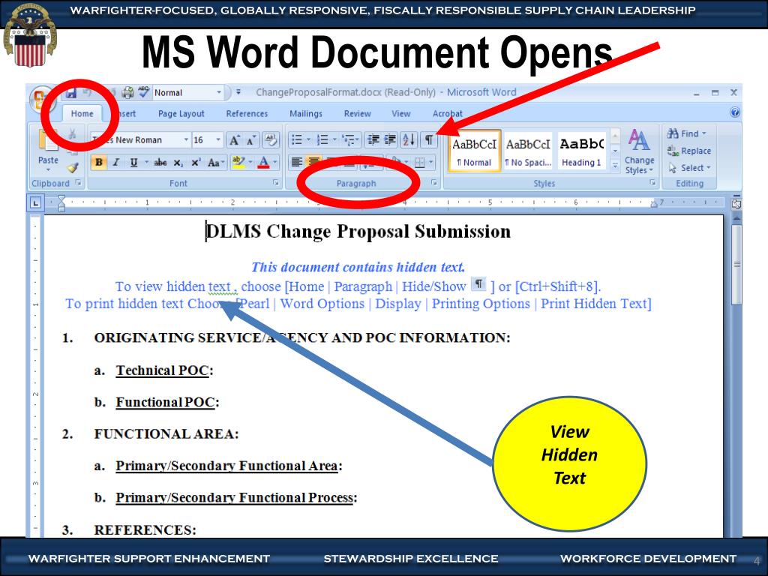Pick the Format Painter brush
The height and width of the screenshot is (576, 768).
point(73,168)
